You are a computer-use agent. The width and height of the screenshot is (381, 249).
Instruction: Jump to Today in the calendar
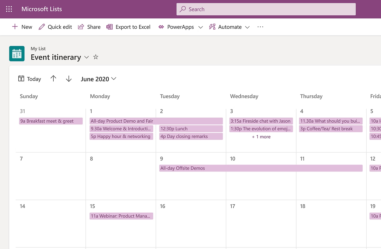(x=30, y=79)
